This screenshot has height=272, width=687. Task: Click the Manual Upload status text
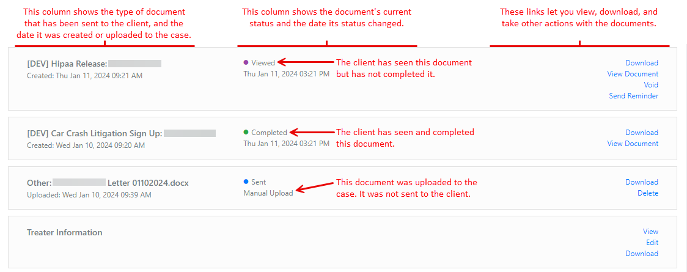268,193
